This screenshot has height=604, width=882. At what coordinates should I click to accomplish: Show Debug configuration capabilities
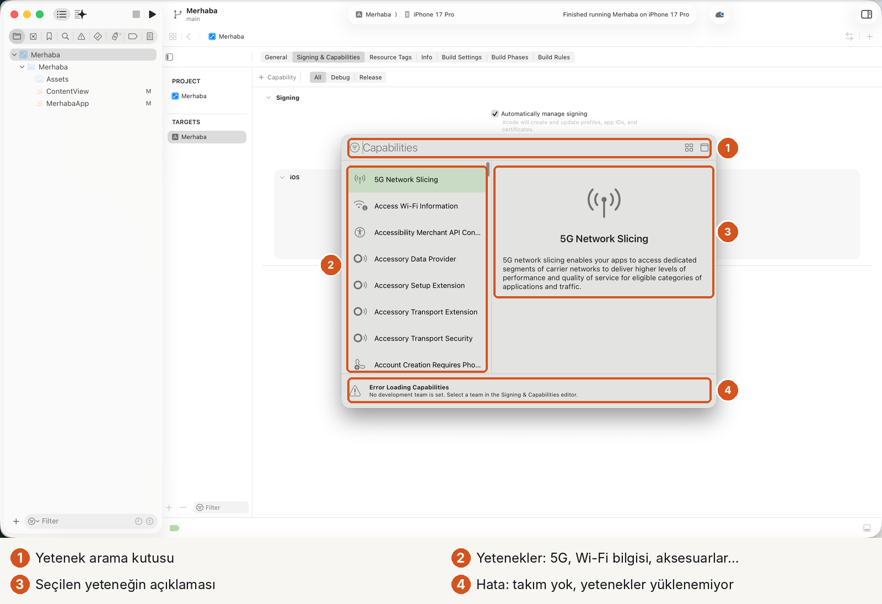pyautogui.click(x=340, y=77)
